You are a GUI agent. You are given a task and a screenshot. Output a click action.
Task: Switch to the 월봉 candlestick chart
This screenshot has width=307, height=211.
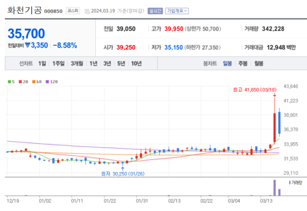pyautogui.click(x=259, y=63)
